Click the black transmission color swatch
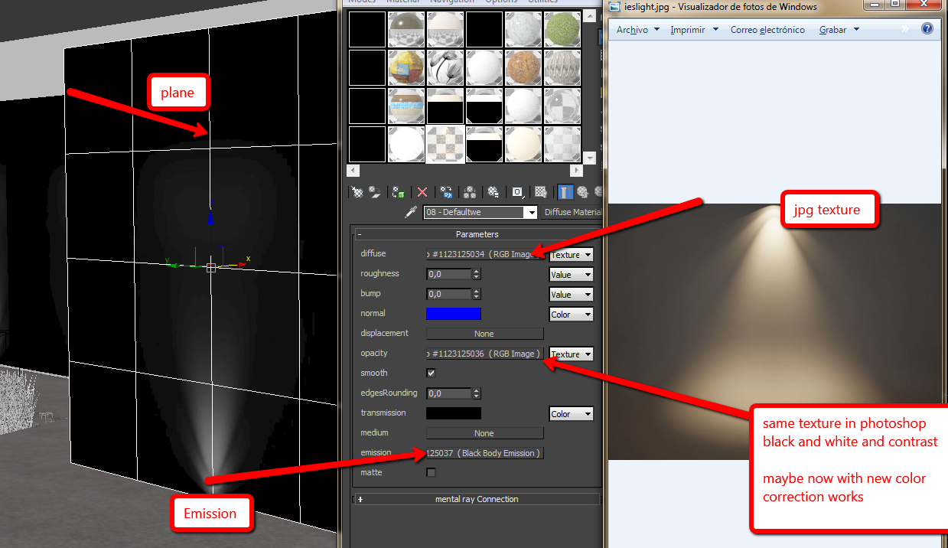Viewport: 948px width, 548px height. coord(454,413)
